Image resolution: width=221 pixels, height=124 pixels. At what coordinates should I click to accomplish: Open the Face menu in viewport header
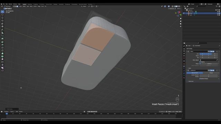point(42,6)
